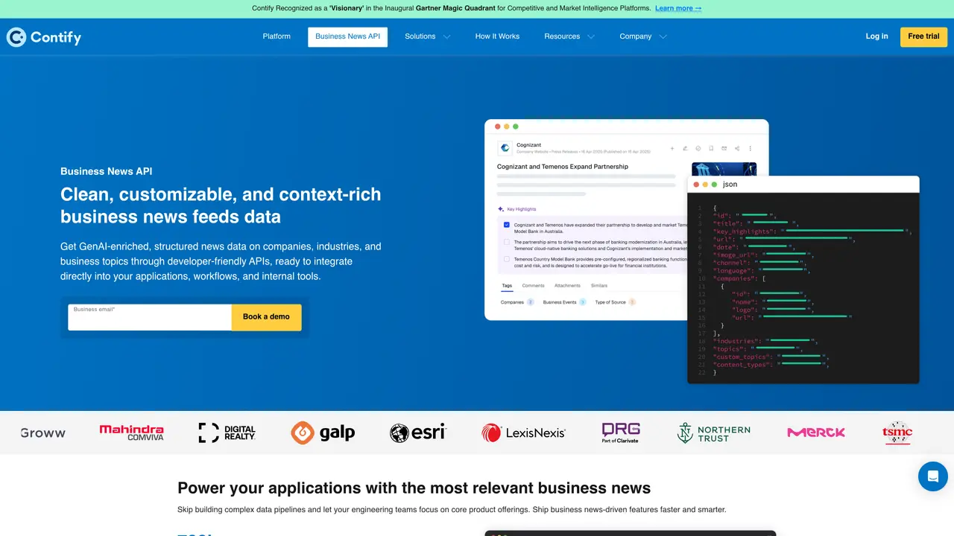Image resolution: width=954 pixels, height=536 pixels.
Task: Open the How It Works nav item
Action: [497, 36]
